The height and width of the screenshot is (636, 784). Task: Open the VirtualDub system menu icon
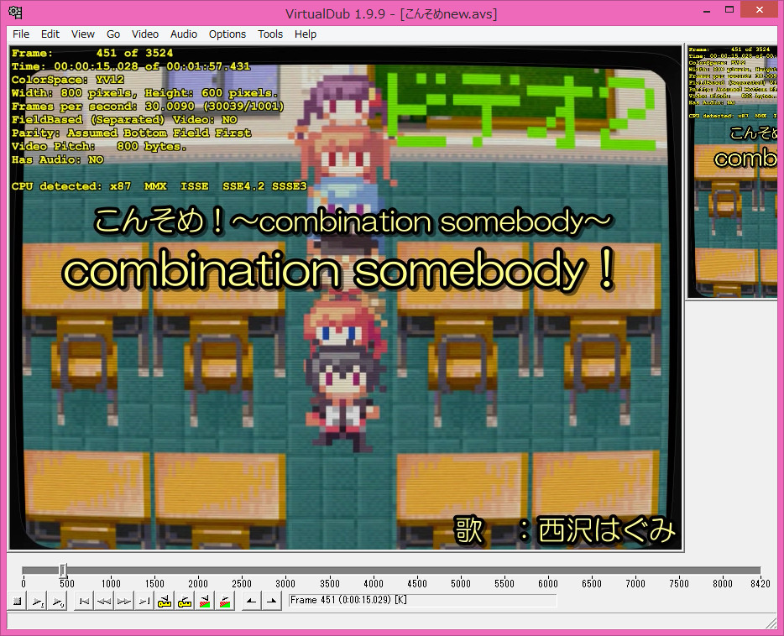pos(15,12)
